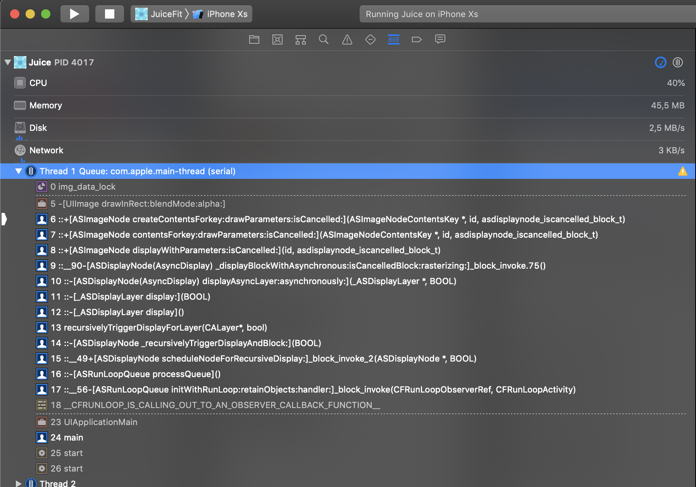Open the Project navigator folder icon
This screenshot has height=487, width=696.
tap(254, 39)
